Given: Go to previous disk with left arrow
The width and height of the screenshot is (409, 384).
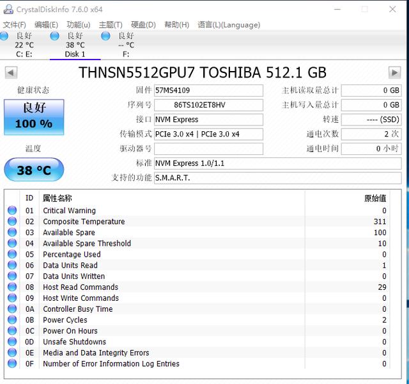Looking at the screenshot, I should (11, 72).
